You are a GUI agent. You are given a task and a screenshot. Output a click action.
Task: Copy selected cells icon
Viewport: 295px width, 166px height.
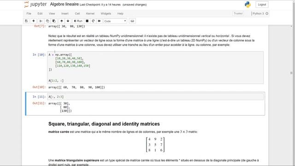pos(47,21)
